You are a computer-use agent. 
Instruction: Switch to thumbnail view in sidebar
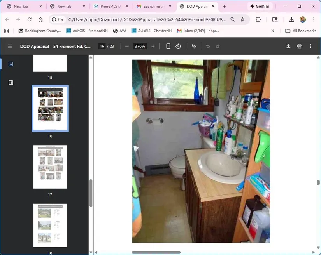[x=11, y=64]
